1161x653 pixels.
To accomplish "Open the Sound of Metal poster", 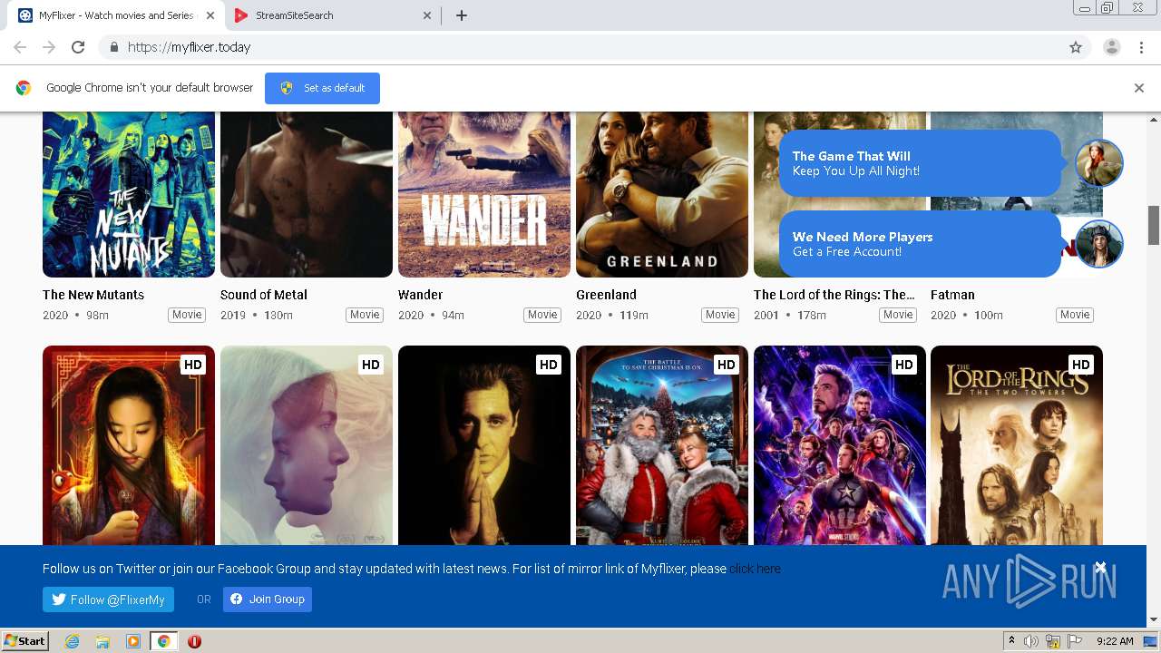I will tap(307, 194).
